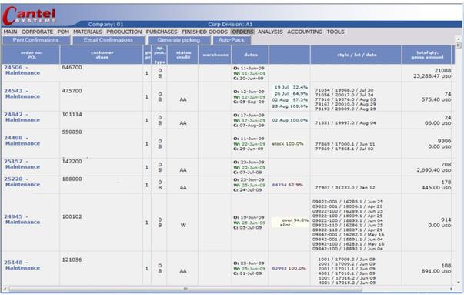The height and width of the screenshot is (295, 464).
Task: Click style entry 77907 / 31233.0 / Jan 12
Action: tap(345, 187)
